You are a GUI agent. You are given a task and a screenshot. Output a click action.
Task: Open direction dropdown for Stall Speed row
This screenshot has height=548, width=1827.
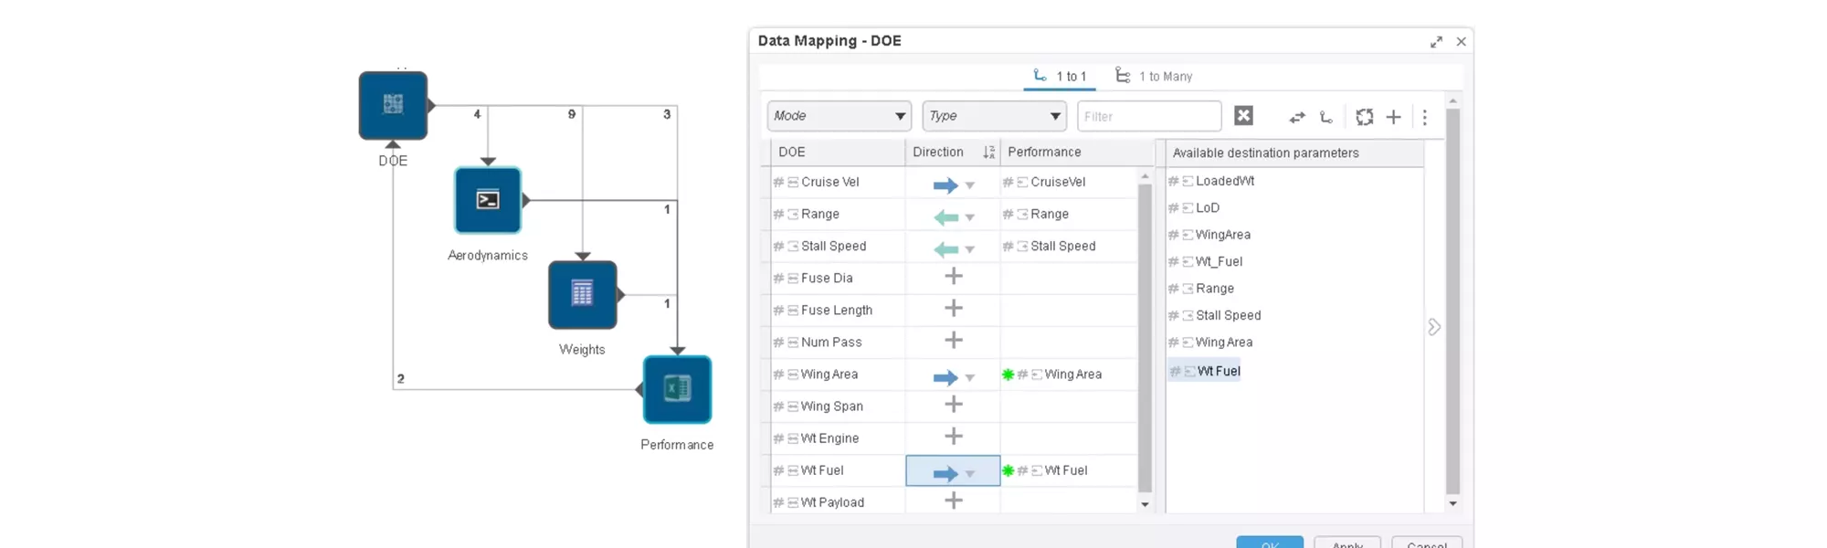[970, 249]
